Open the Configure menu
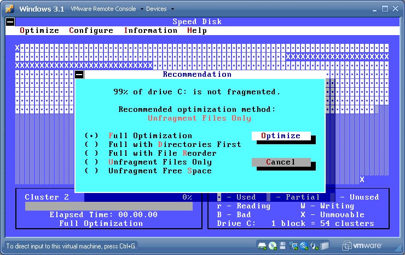Image resolution: width=405 pixels, height=255 pixels. (x=91, y=31)
